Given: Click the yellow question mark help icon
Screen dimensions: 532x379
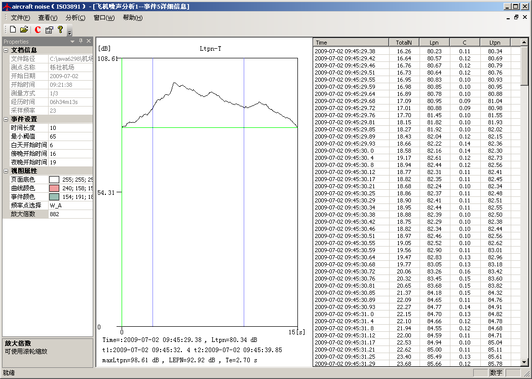Looking at the screenshot, I should click(x=60, y=30).
